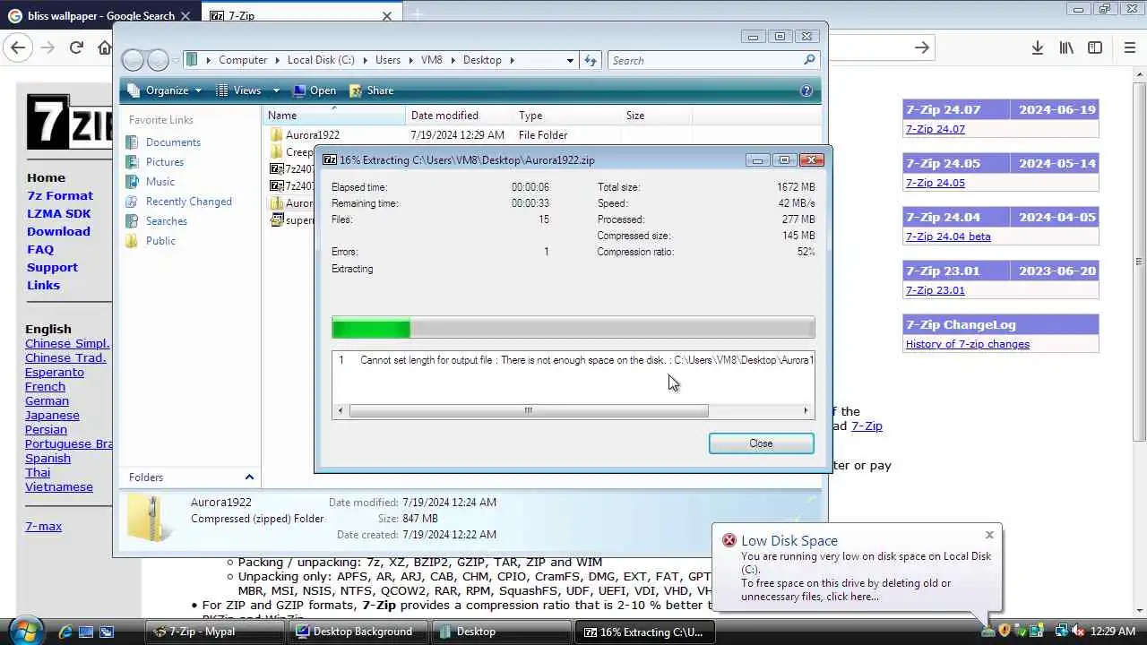Click the Explorer search magnifier icon
This screenshot has height=645, width=1147.
809,60
